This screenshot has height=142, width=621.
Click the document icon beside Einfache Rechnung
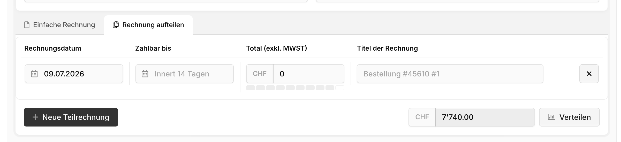(x=27, y=25)
